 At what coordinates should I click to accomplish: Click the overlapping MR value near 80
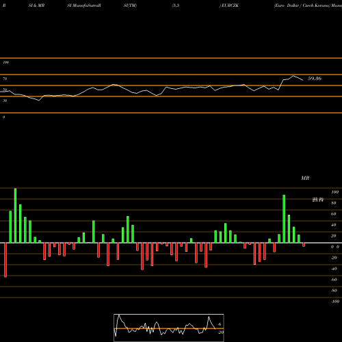318,200
